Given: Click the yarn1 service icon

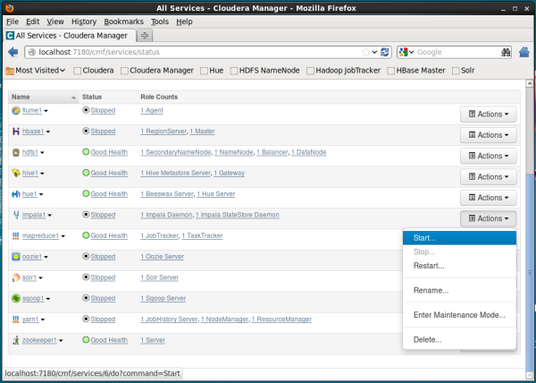Looking at the screenshot, I should pos(16,319).
